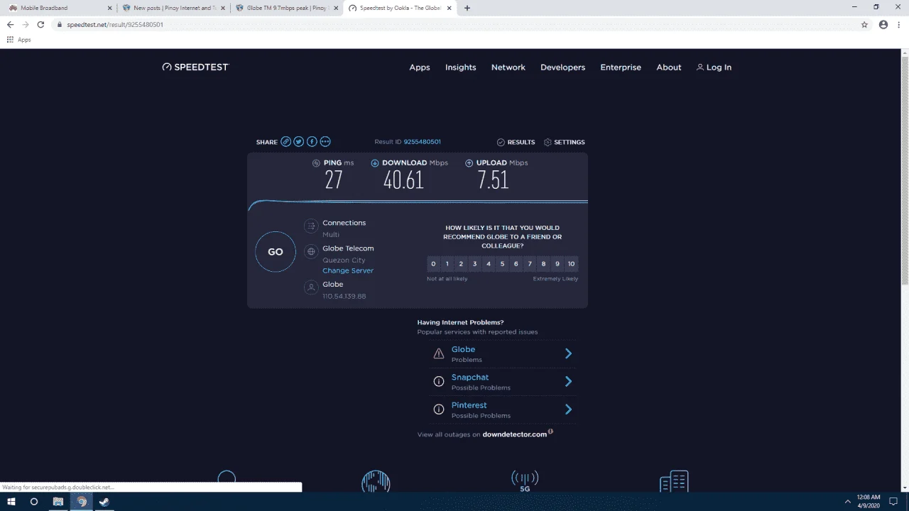The height and width of the screenshot is (511, 909).
Task: Click the address bar URL field
Action: [x=454, y=24]
